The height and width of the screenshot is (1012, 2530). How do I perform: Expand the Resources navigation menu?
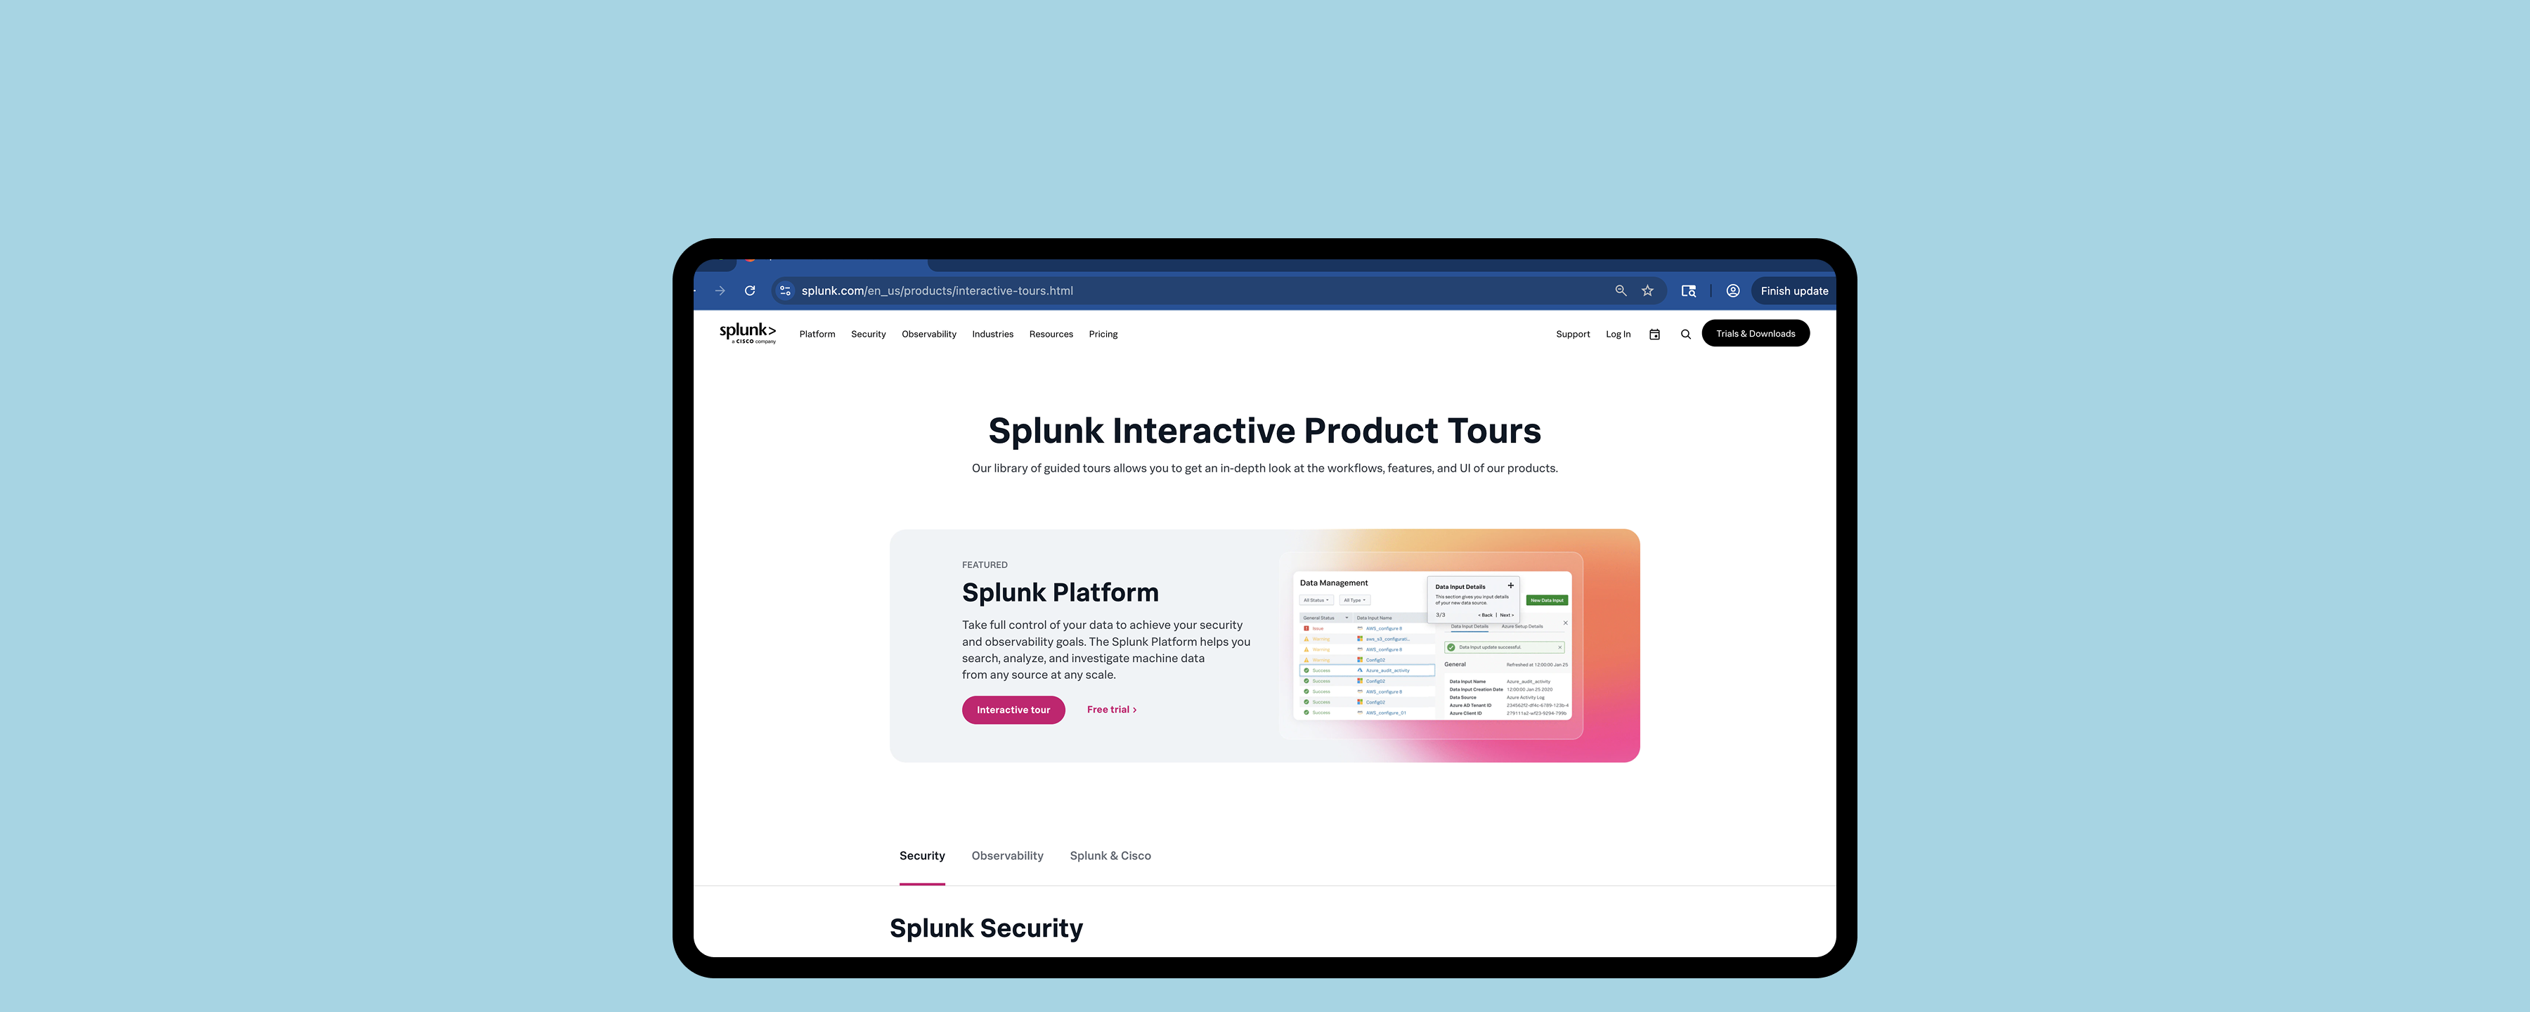click(x=1050, y=334)
